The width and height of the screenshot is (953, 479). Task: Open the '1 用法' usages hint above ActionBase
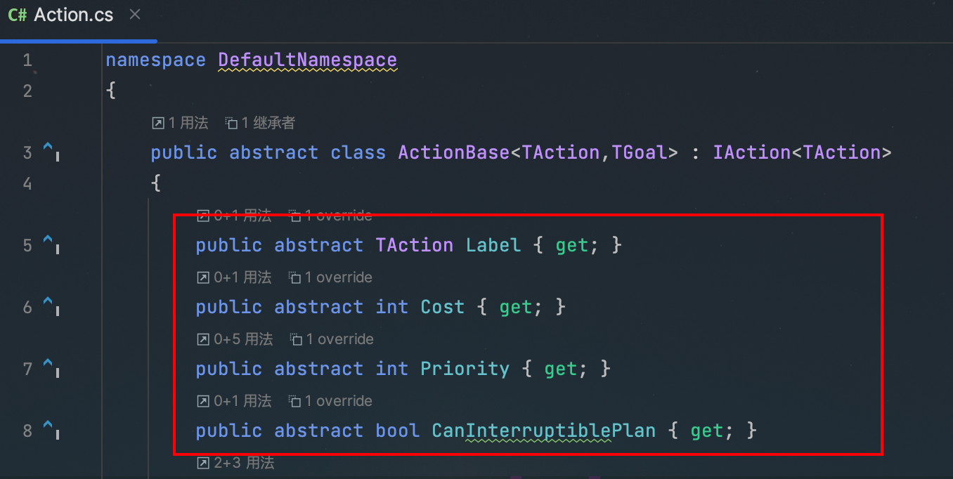(181, 123)
